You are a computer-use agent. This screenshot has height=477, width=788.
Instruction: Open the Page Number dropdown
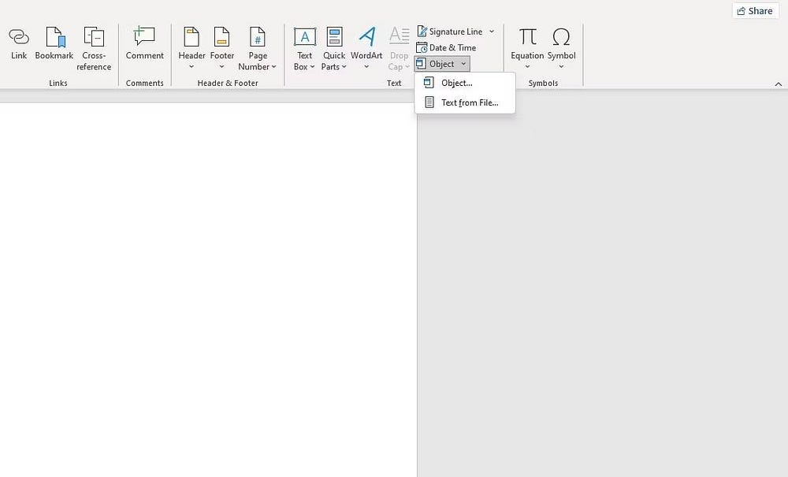click(257, 47)
